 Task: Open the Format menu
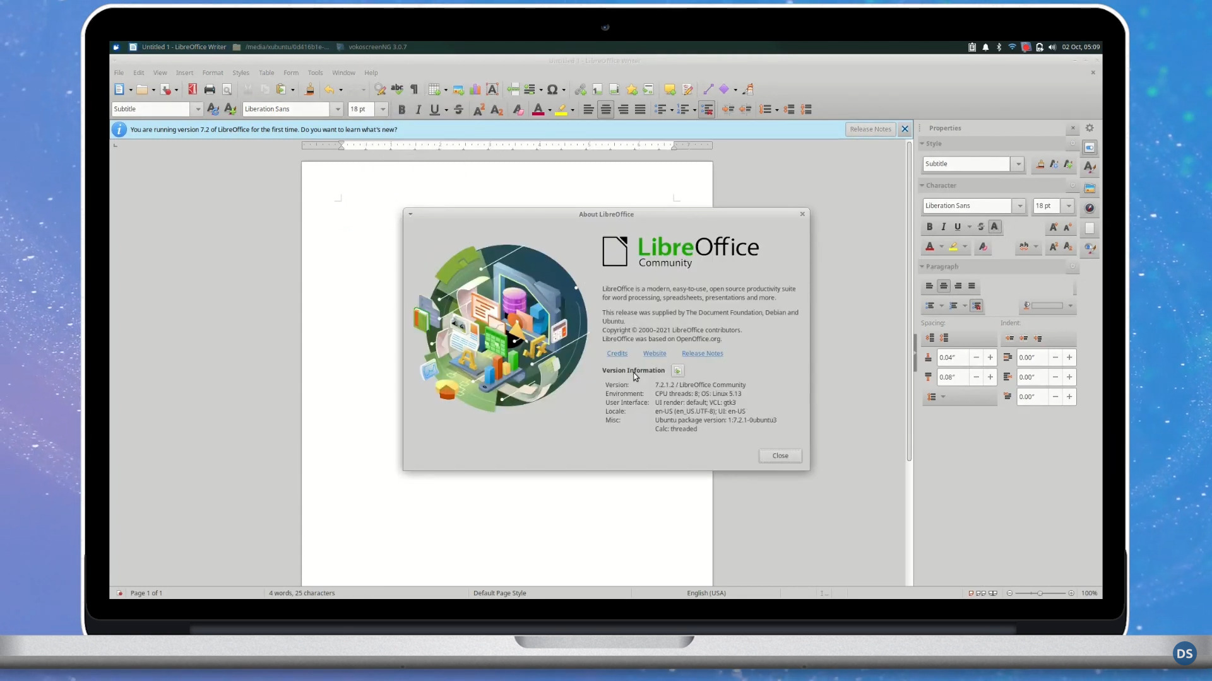pos(213,73)
